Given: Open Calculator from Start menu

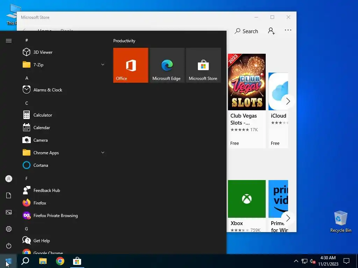Looking at the screenshot, I should 64,115.
